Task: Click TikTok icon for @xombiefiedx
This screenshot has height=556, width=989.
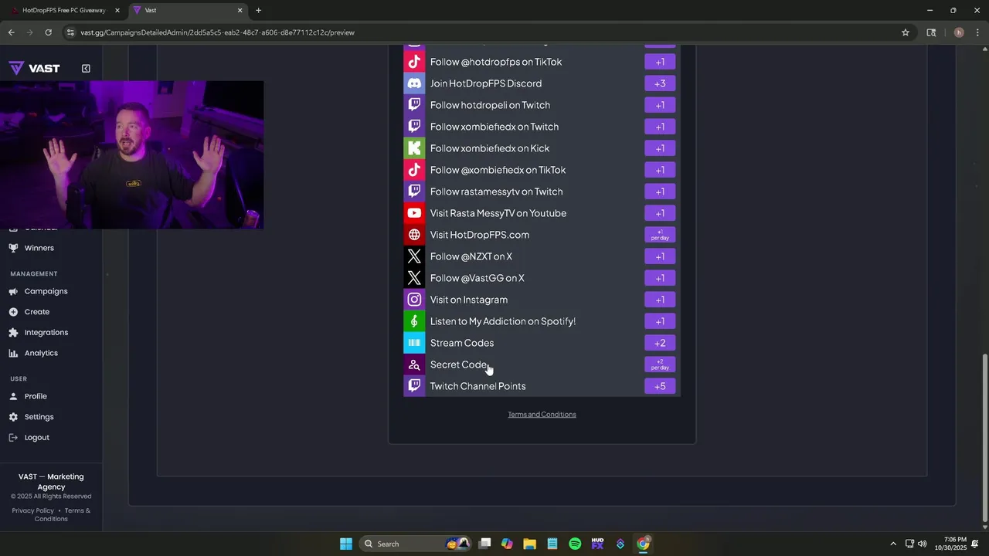Action: (414, 170)
